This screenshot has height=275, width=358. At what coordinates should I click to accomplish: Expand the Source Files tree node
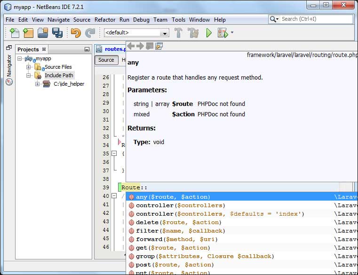(x=29, y=67)
